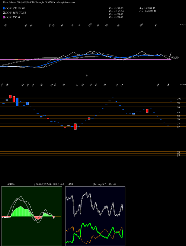
Task: Click the 'Pre L: 95.55' value
Action: [116, 14]
